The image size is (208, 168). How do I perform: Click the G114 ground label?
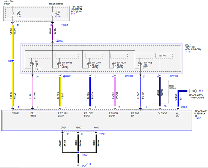click(x=88, y=164)
